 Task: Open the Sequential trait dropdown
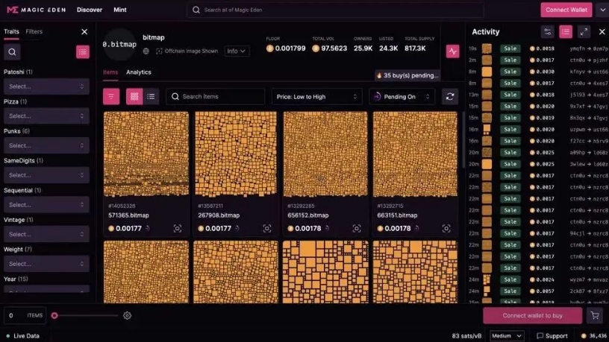(x=46, y=205)
